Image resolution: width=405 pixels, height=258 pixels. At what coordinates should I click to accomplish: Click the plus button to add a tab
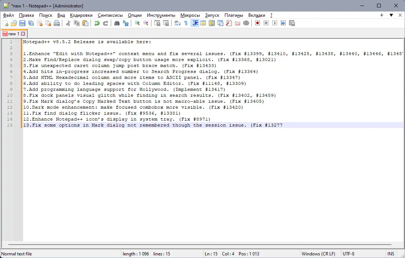coord(382,15)
